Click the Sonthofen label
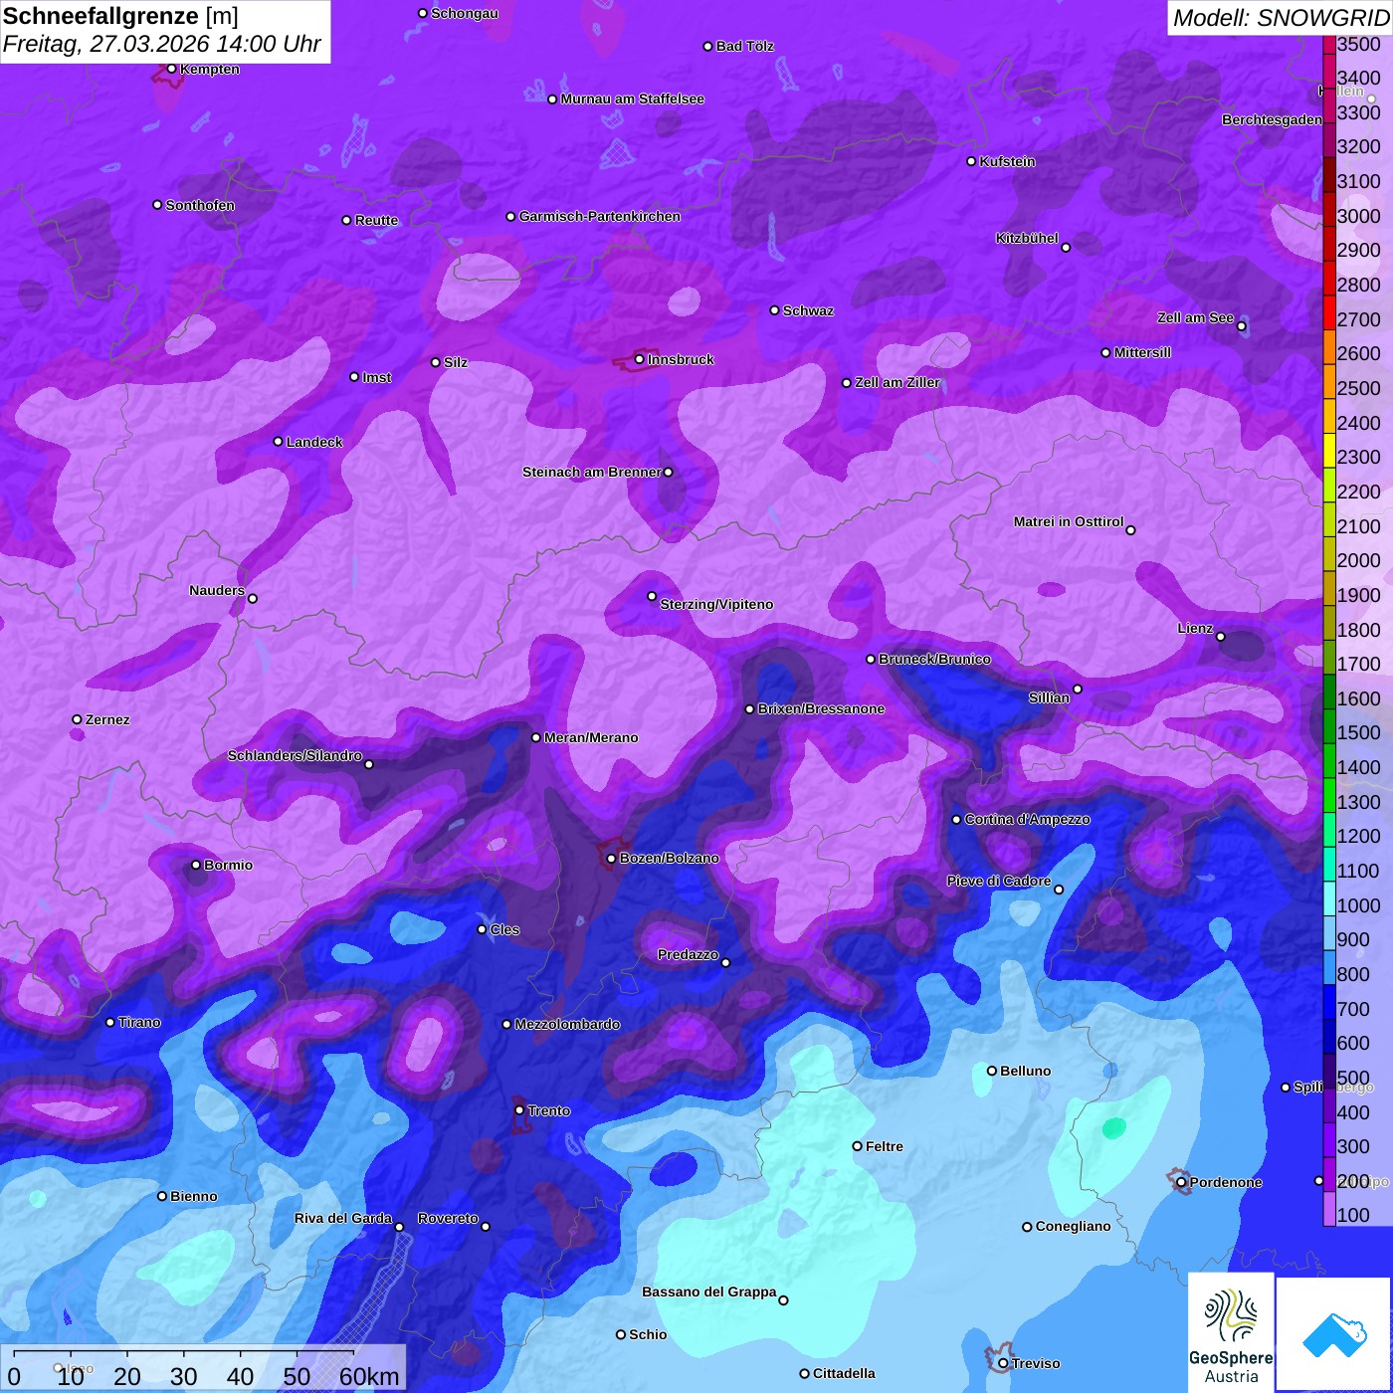1393x1393 pixels. tap(200, 205)
